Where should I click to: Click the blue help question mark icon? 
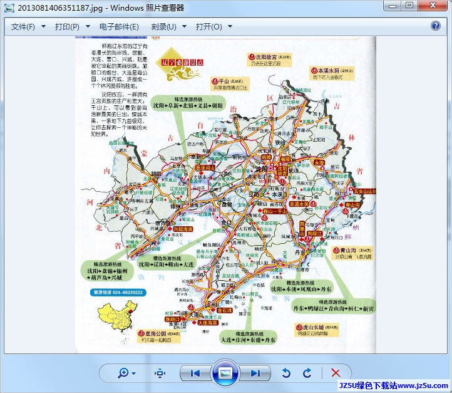436,26
